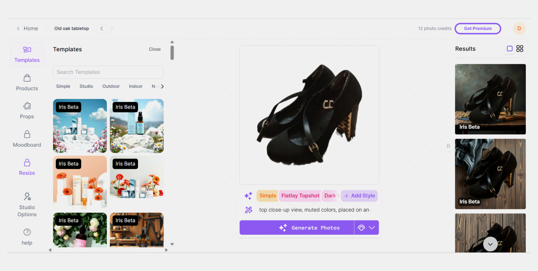Click the Generate Photos button
The height and width of the screenshot is (271, 538).
[297, 228]
